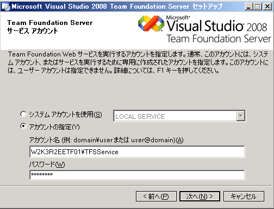
Task: Close the Team Foundation Server setup window
Action: click(x=267, y=7)
